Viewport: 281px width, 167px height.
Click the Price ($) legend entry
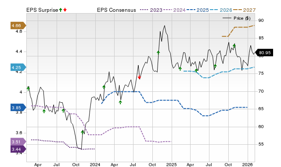tap(236, 18)
